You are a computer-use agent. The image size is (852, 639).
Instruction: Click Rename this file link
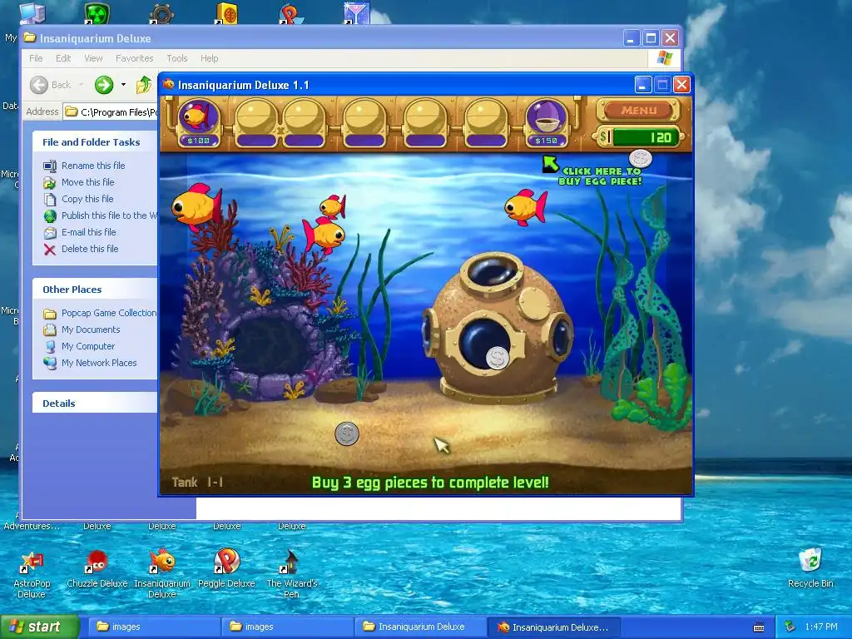pos(93,166)
